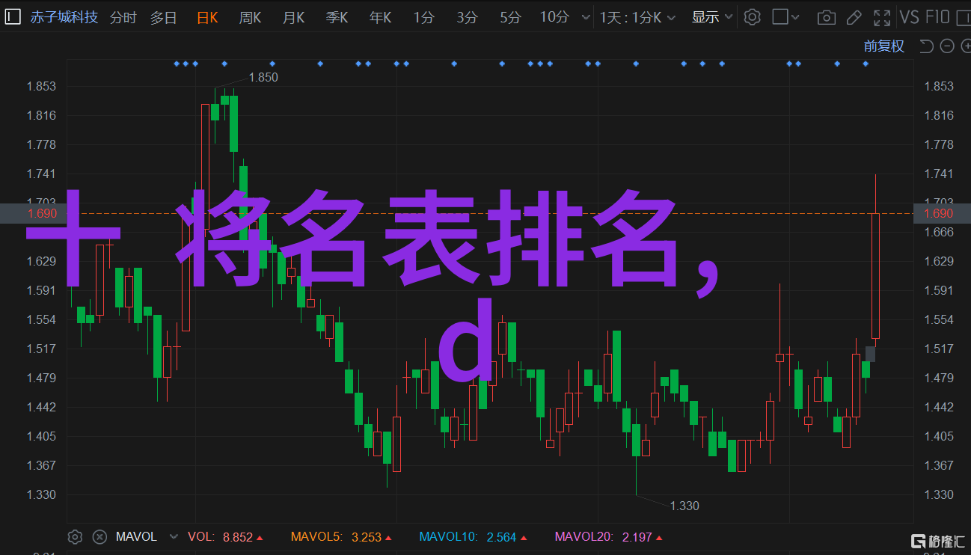Image resolution: width=971 pixels, height=555 pixels.
Task: Click the 赤子城科技 stock name
Action: tap(64, 17)
